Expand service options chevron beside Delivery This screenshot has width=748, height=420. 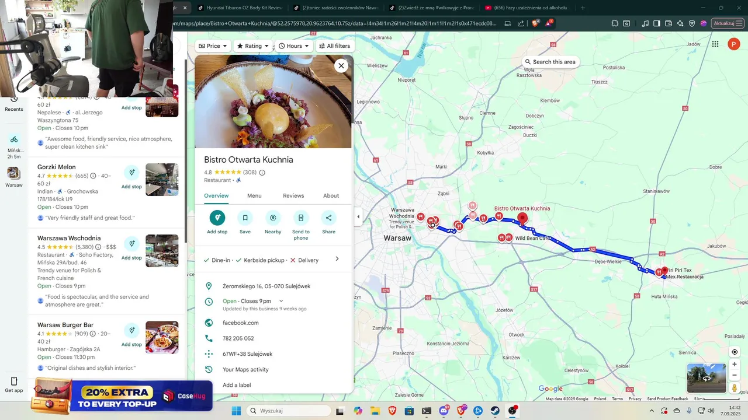pos(337,259)
